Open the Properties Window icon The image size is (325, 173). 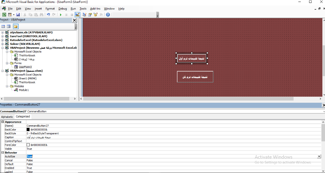[90, 15]
